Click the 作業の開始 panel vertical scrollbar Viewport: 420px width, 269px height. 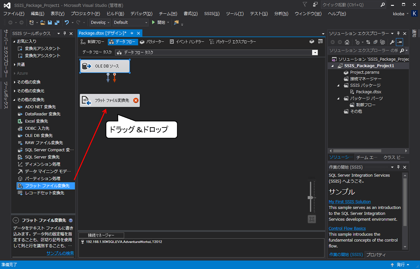pos(405,202)
